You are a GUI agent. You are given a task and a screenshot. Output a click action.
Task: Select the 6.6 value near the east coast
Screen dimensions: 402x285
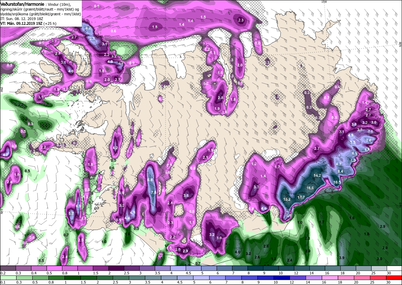pos(367,149)
